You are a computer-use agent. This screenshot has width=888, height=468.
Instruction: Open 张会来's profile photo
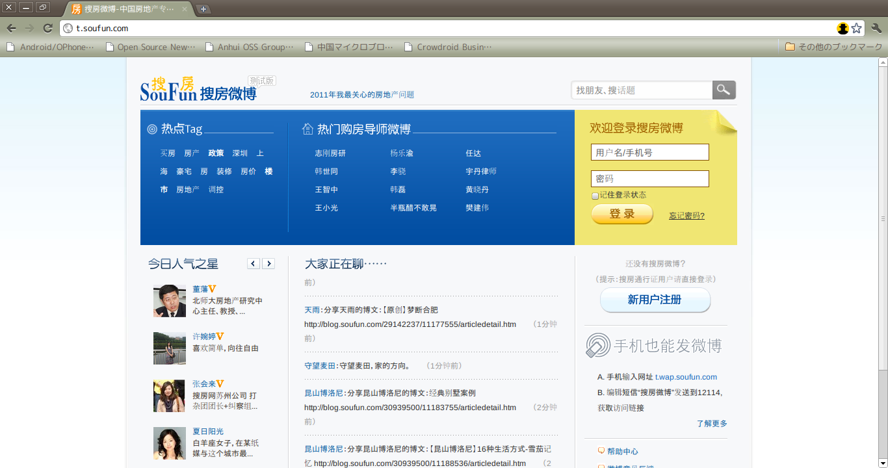(x=170, y=396)
